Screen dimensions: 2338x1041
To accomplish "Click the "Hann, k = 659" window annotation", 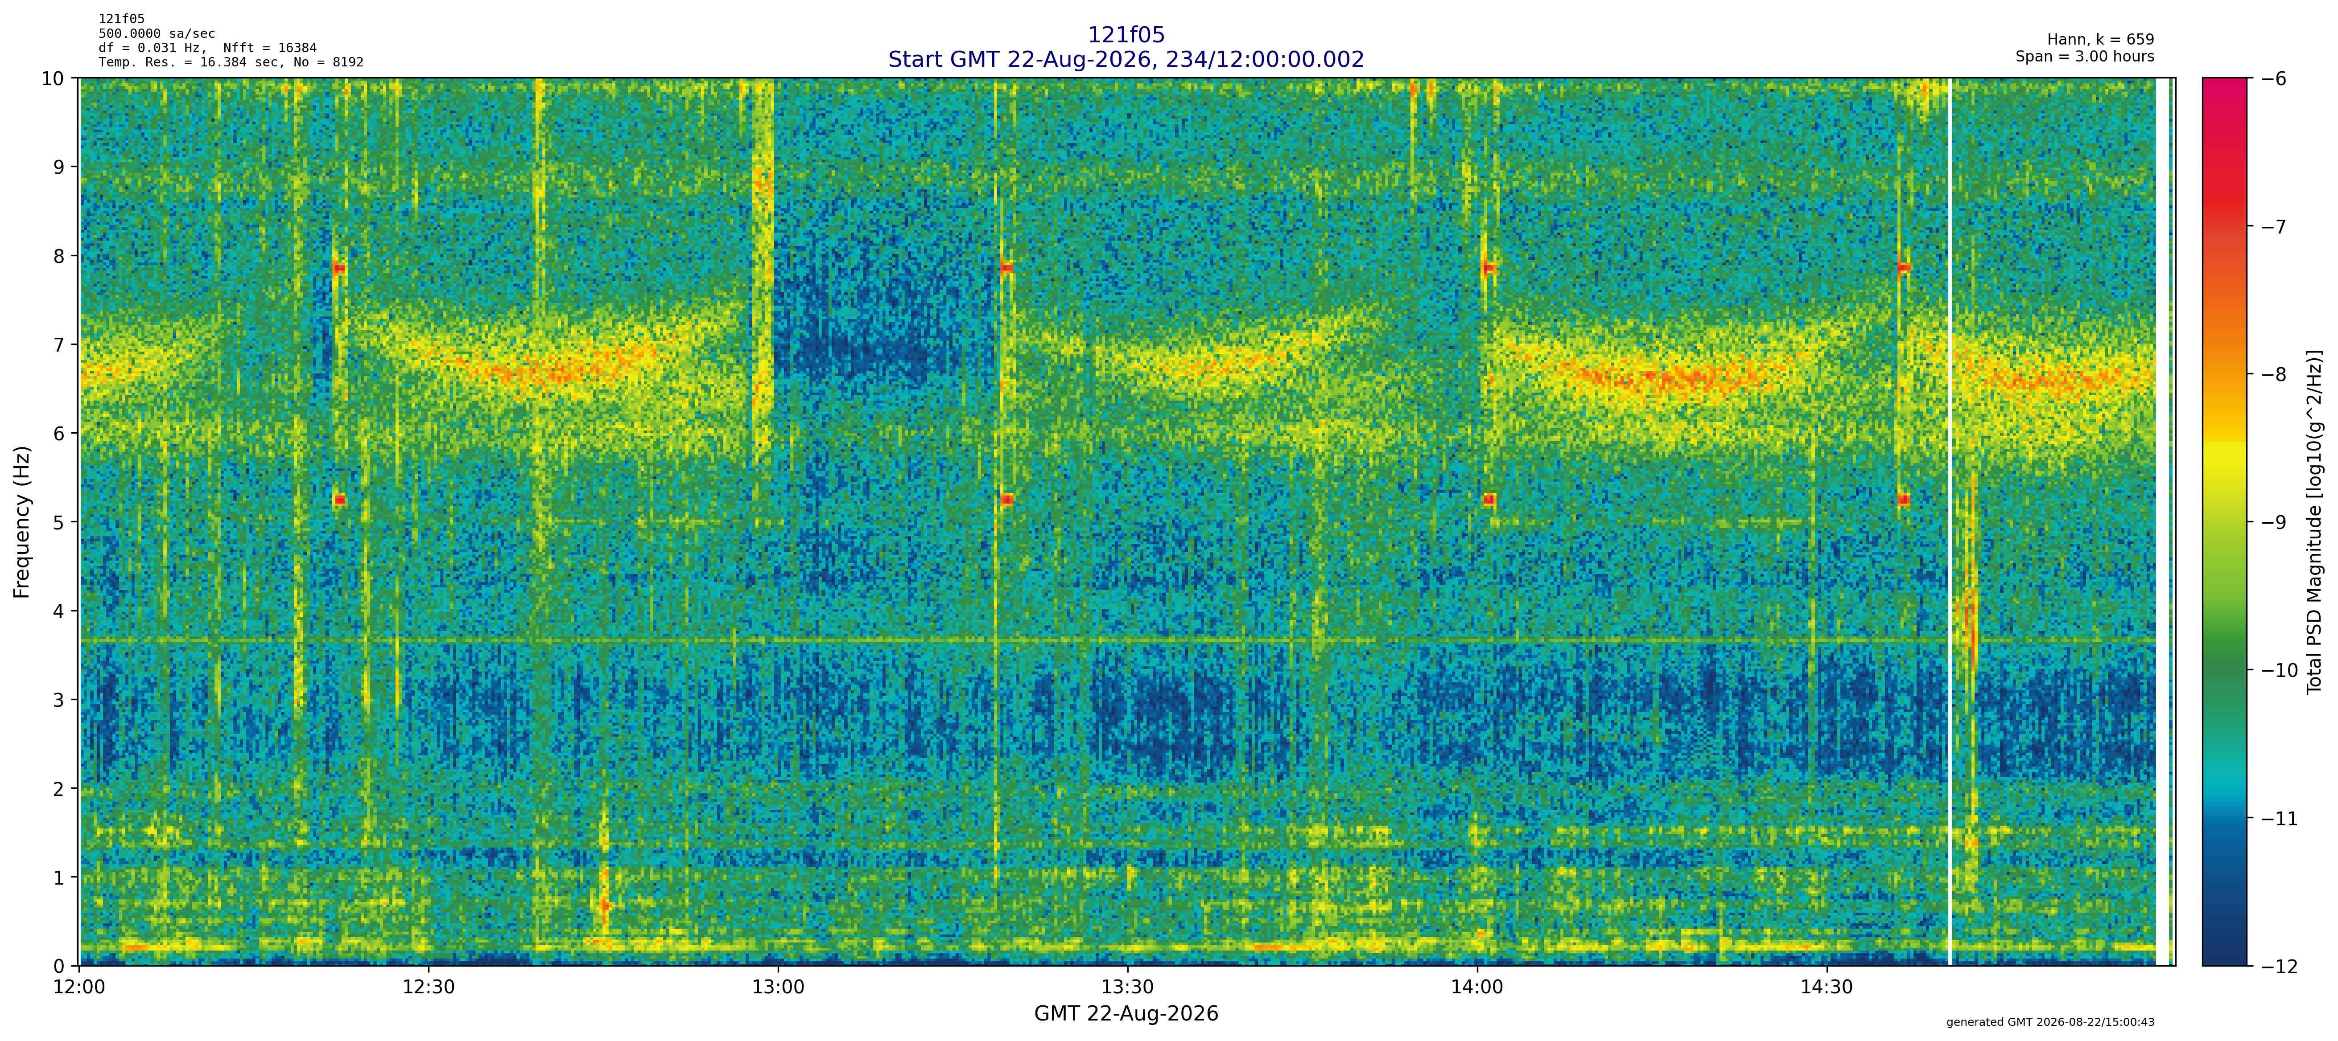I will [x=2100, y=40].
